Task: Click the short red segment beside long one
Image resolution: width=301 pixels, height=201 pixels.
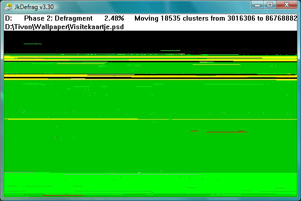Action: coord(194,131)
